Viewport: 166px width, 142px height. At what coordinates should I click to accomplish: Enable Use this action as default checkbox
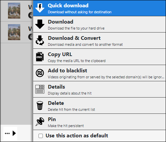pos(41,136)
